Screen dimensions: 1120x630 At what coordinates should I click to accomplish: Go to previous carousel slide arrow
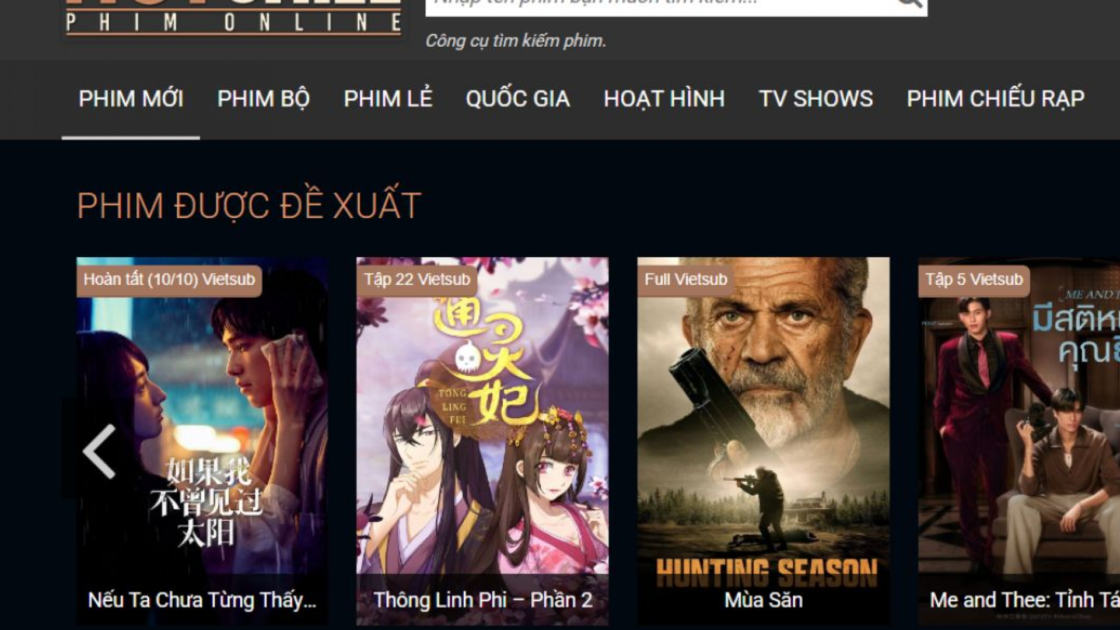point(99,451)
